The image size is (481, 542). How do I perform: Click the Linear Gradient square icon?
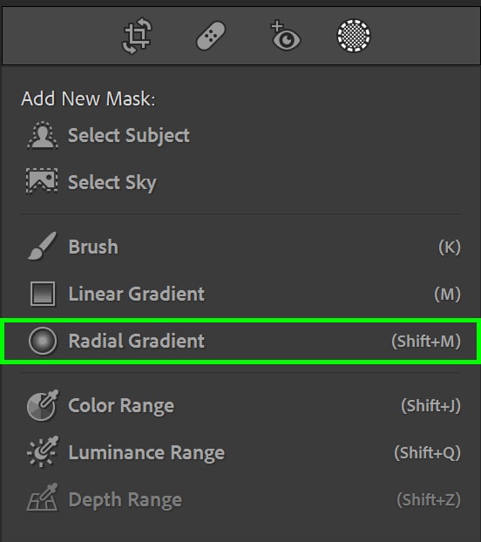43,294
